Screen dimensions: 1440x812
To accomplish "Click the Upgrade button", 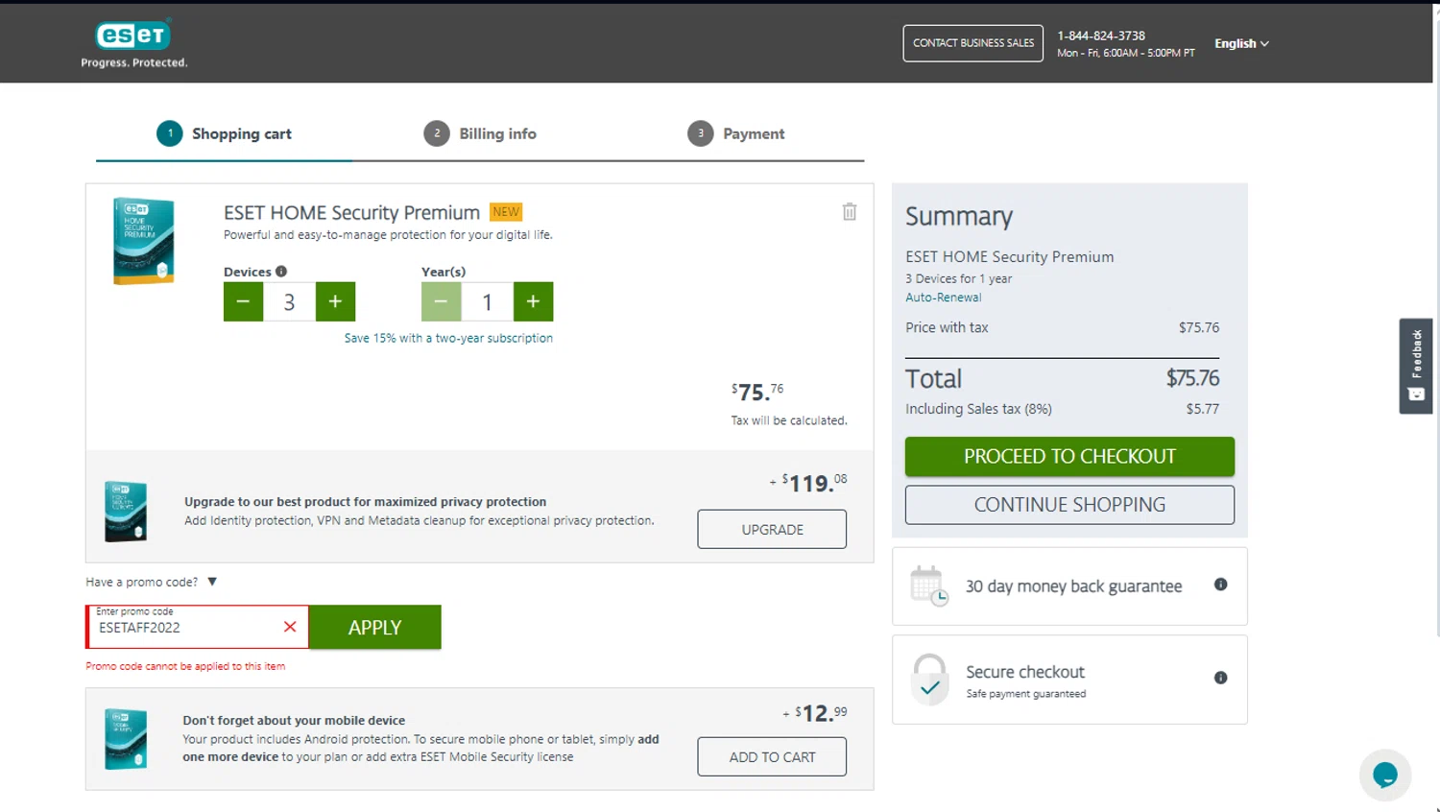I will coord(772,529).
